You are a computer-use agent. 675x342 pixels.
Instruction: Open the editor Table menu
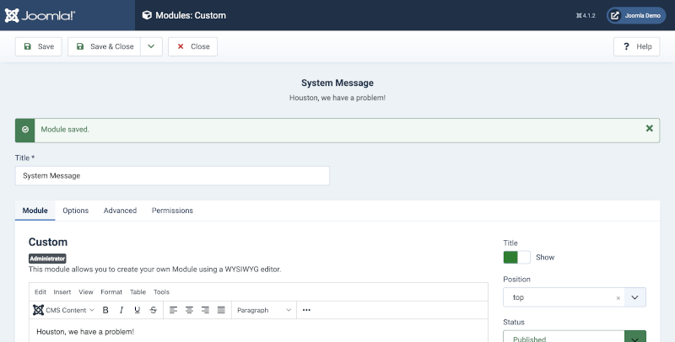coord(138,291)
